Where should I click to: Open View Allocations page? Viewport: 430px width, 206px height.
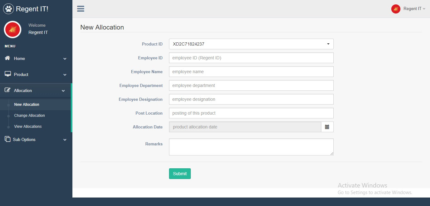[x=28, y=127]
